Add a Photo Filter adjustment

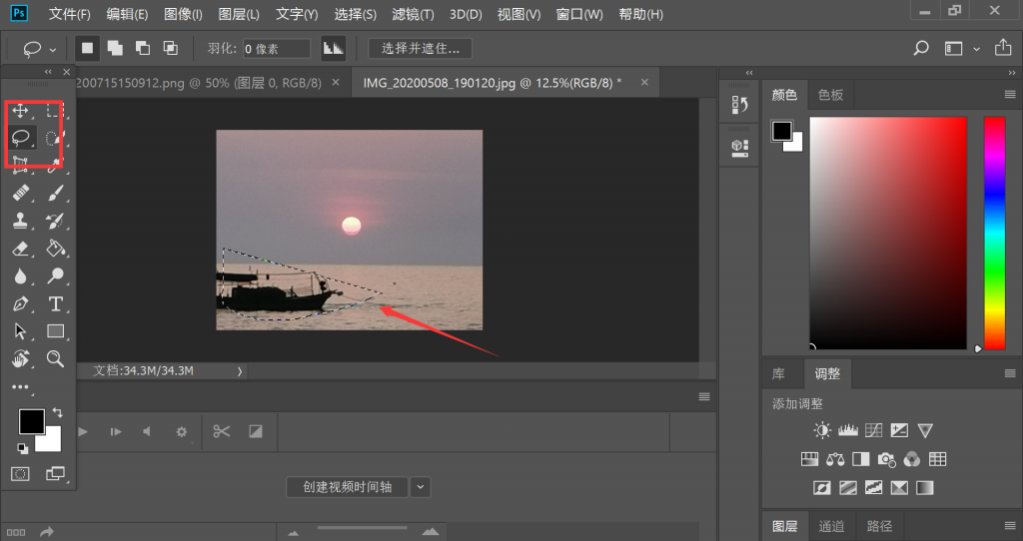point(887,459)
